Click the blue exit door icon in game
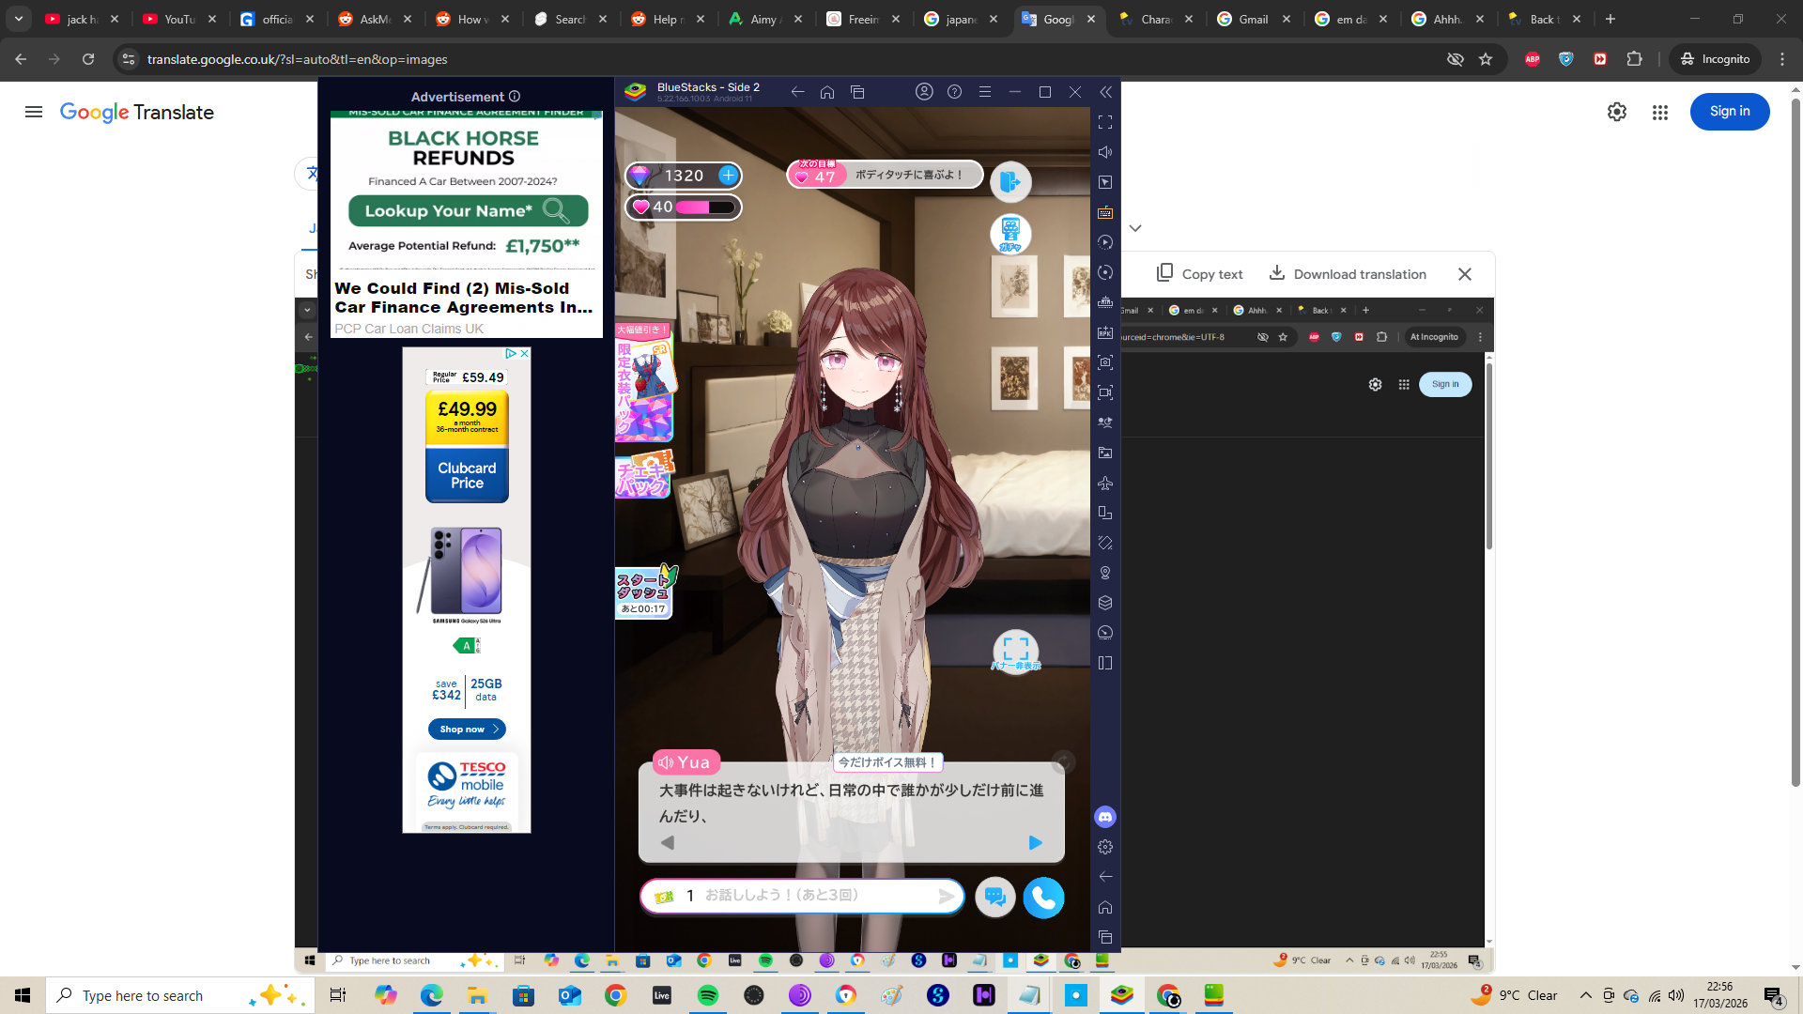 [1010, 181]
